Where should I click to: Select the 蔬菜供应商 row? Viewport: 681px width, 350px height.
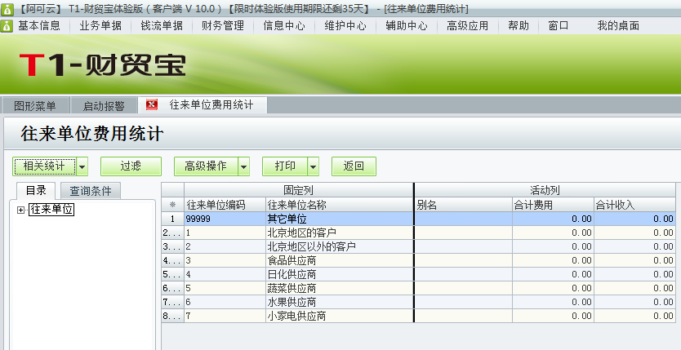click(419, 289)
